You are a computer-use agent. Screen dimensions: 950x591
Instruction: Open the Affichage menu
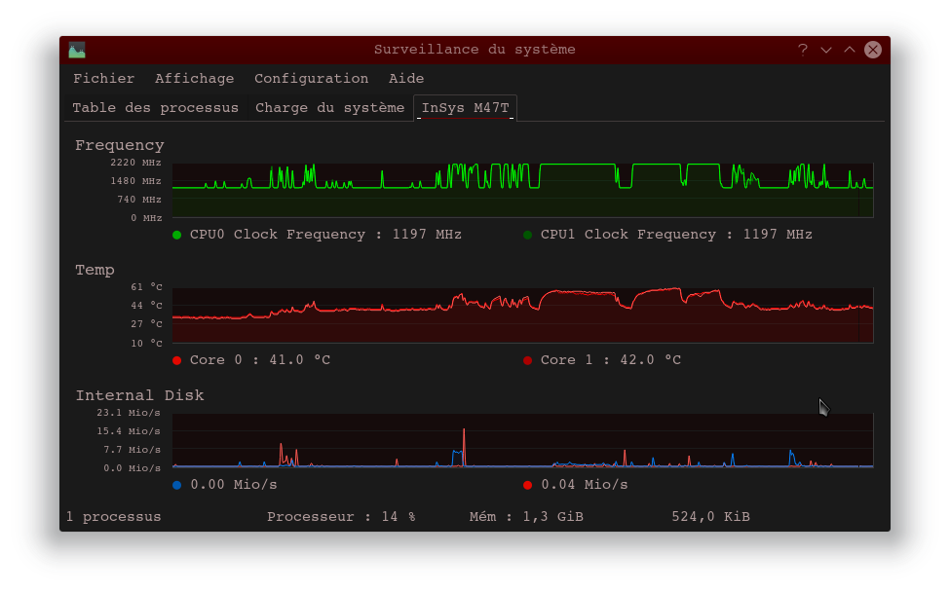pos(195,79)
